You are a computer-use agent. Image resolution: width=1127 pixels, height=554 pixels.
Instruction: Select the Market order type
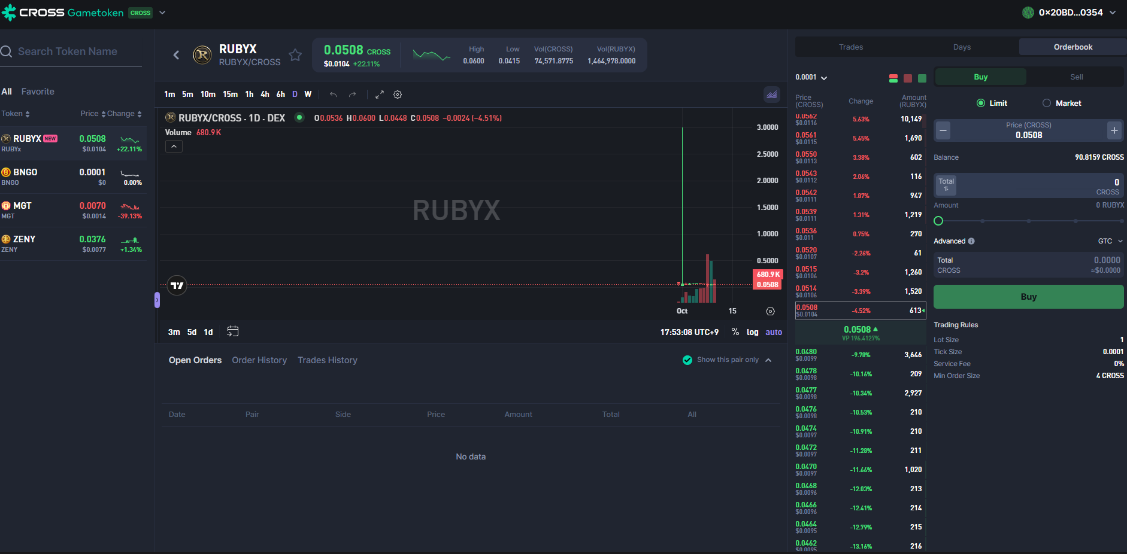(x=1062, y=103)
